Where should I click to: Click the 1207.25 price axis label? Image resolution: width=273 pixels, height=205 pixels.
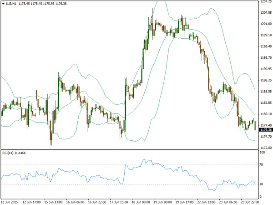click(265, 1)
